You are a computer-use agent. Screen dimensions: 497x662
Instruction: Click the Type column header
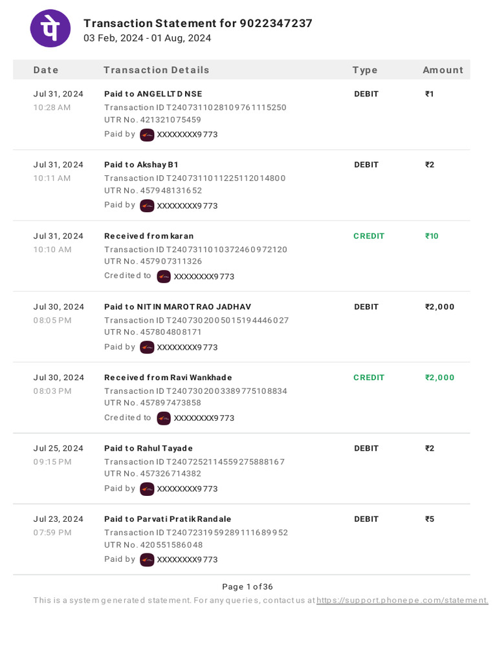point(365,70)
